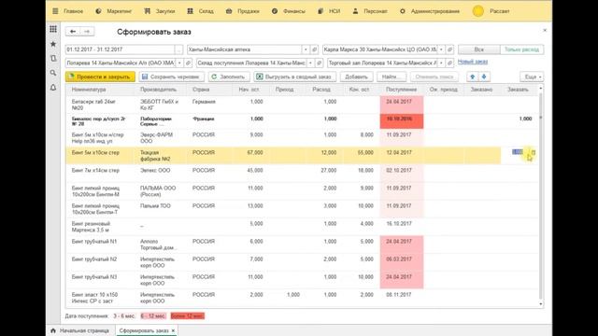Open the Администрирование menu
Image resolution: width=598 pixels, height=336 pixels.
[430, 11]
